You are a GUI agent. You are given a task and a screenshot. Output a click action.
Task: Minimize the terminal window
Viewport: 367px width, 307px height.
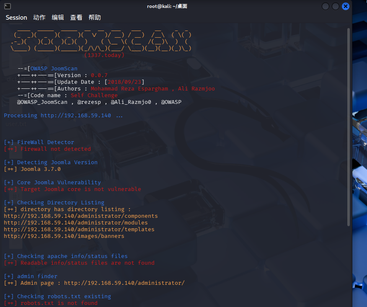point(326,6)
